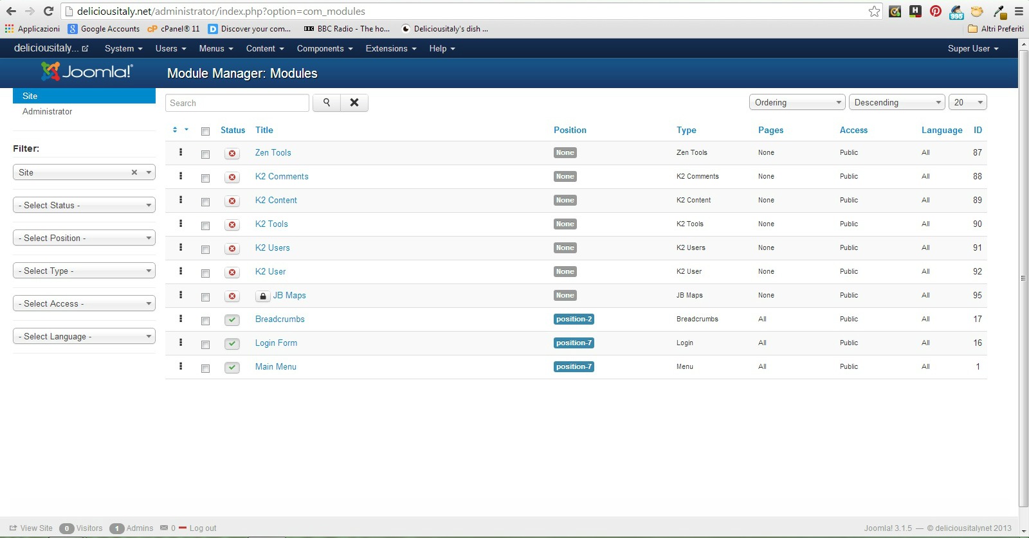
Task: Bookmark page with the star icon
Action: tap(874, 11)
